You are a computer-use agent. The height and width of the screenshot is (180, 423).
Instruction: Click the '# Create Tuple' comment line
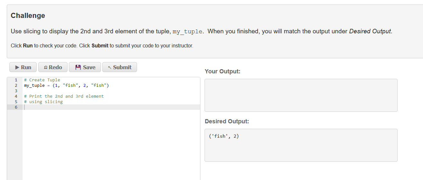[42, 80]
